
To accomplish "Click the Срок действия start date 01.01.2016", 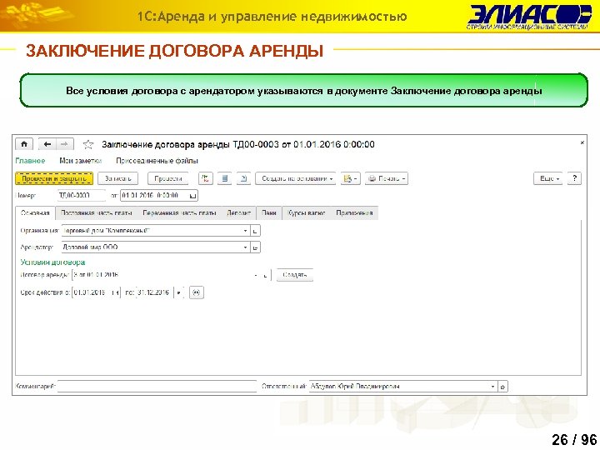I will [91, 292].
